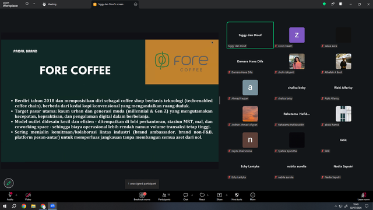373x210 pixels.
Task: Select the zoom baa01 purple Z avatar
Action: [297, 35]
